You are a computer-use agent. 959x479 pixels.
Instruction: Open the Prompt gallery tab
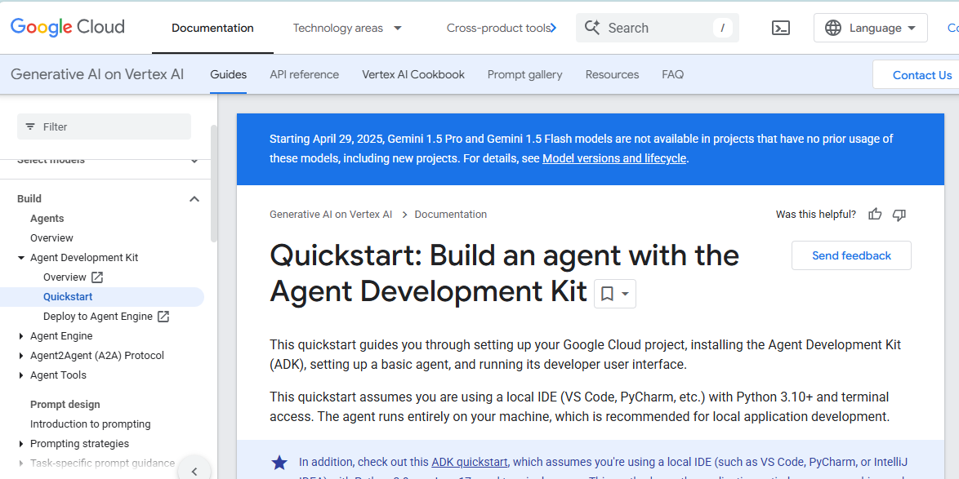524,74
